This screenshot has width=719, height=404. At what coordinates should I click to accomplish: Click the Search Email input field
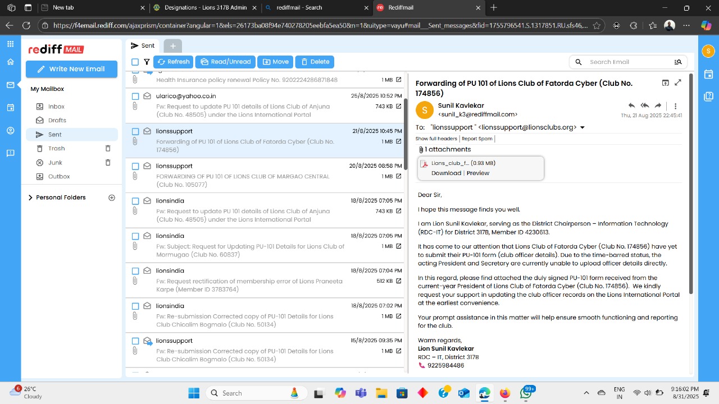click(628, 62)
